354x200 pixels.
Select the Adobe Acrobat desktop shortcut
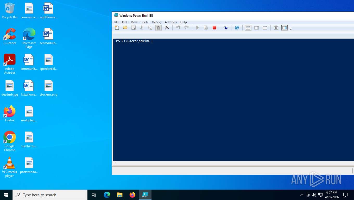point(10,64)
